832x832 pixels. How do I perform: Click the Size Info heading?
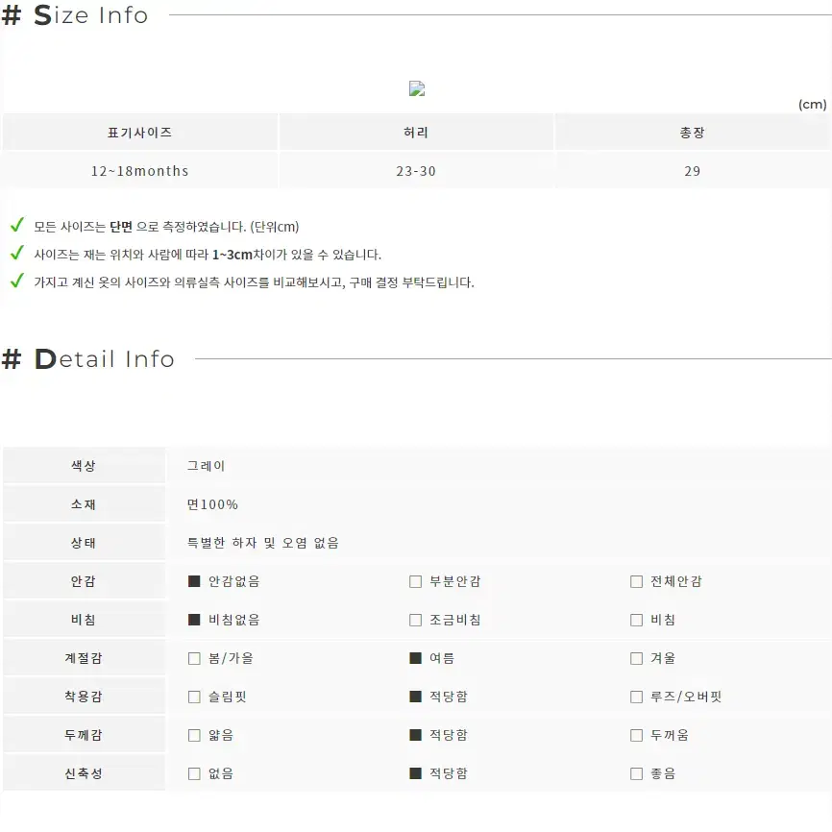click(75, 14)
